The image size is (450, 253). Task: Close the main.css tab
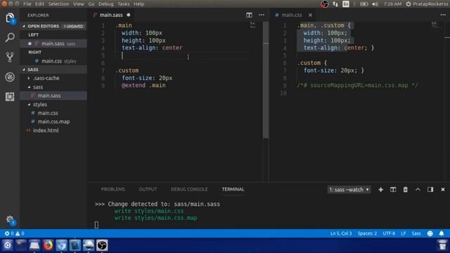tap(310, 15)
